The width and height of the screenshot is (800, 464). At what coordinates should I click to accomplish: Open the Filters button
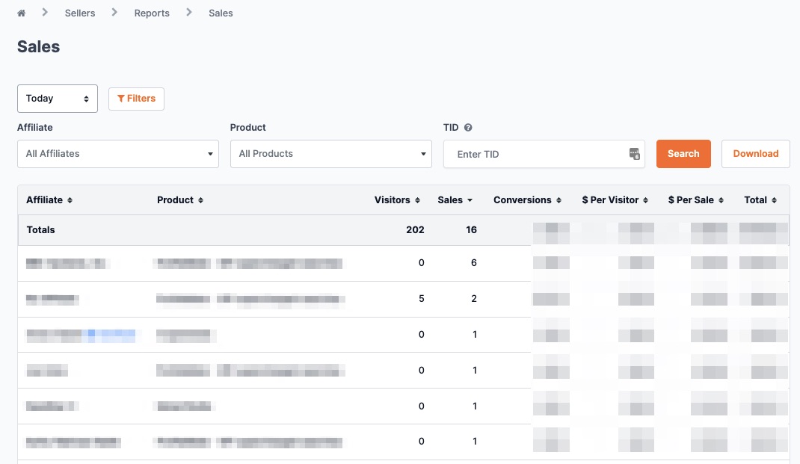click(x=136, y=99)
